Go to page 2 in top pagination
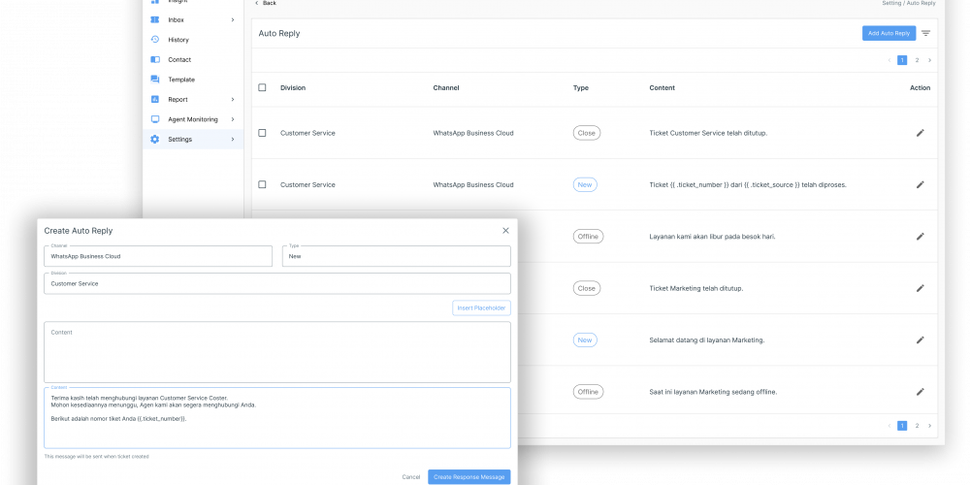This screenshot has width=970, height=485. 917,60
